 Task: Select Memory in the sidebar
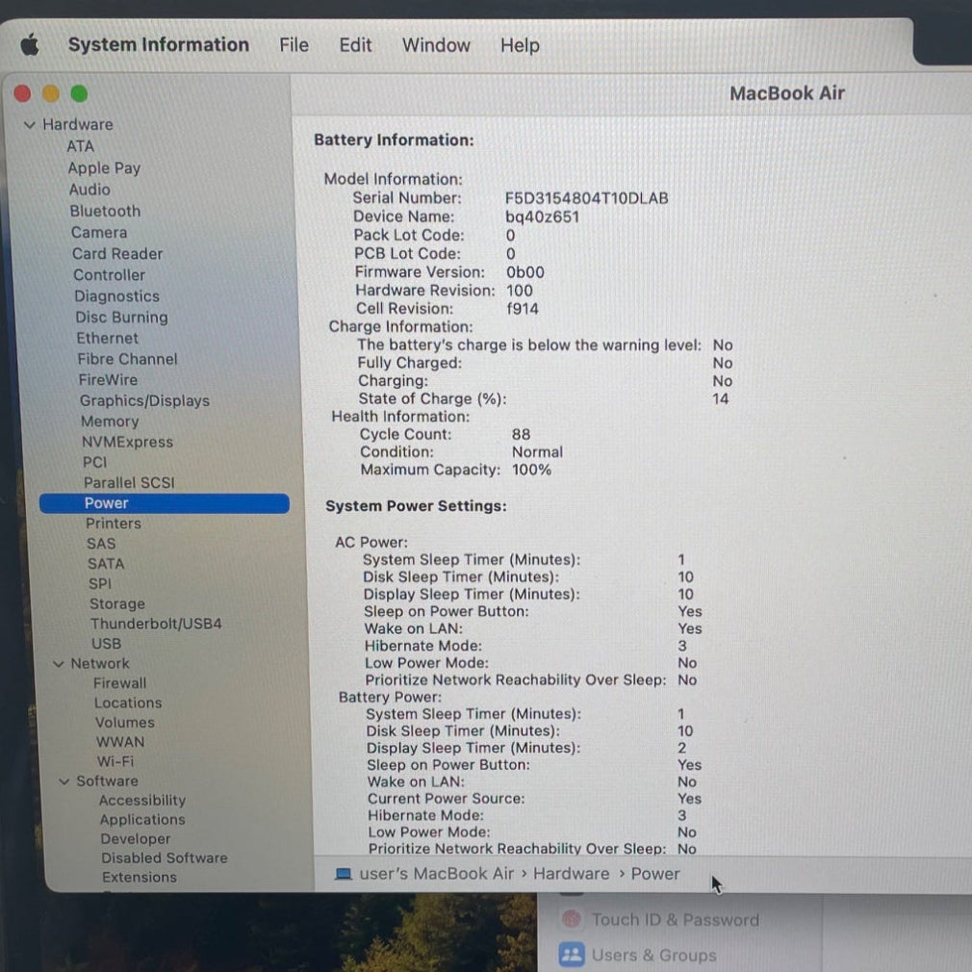coord(110,422)
